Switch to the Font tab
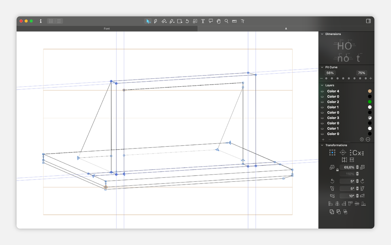This screenshot has width=391, height=245. point(107,29)
